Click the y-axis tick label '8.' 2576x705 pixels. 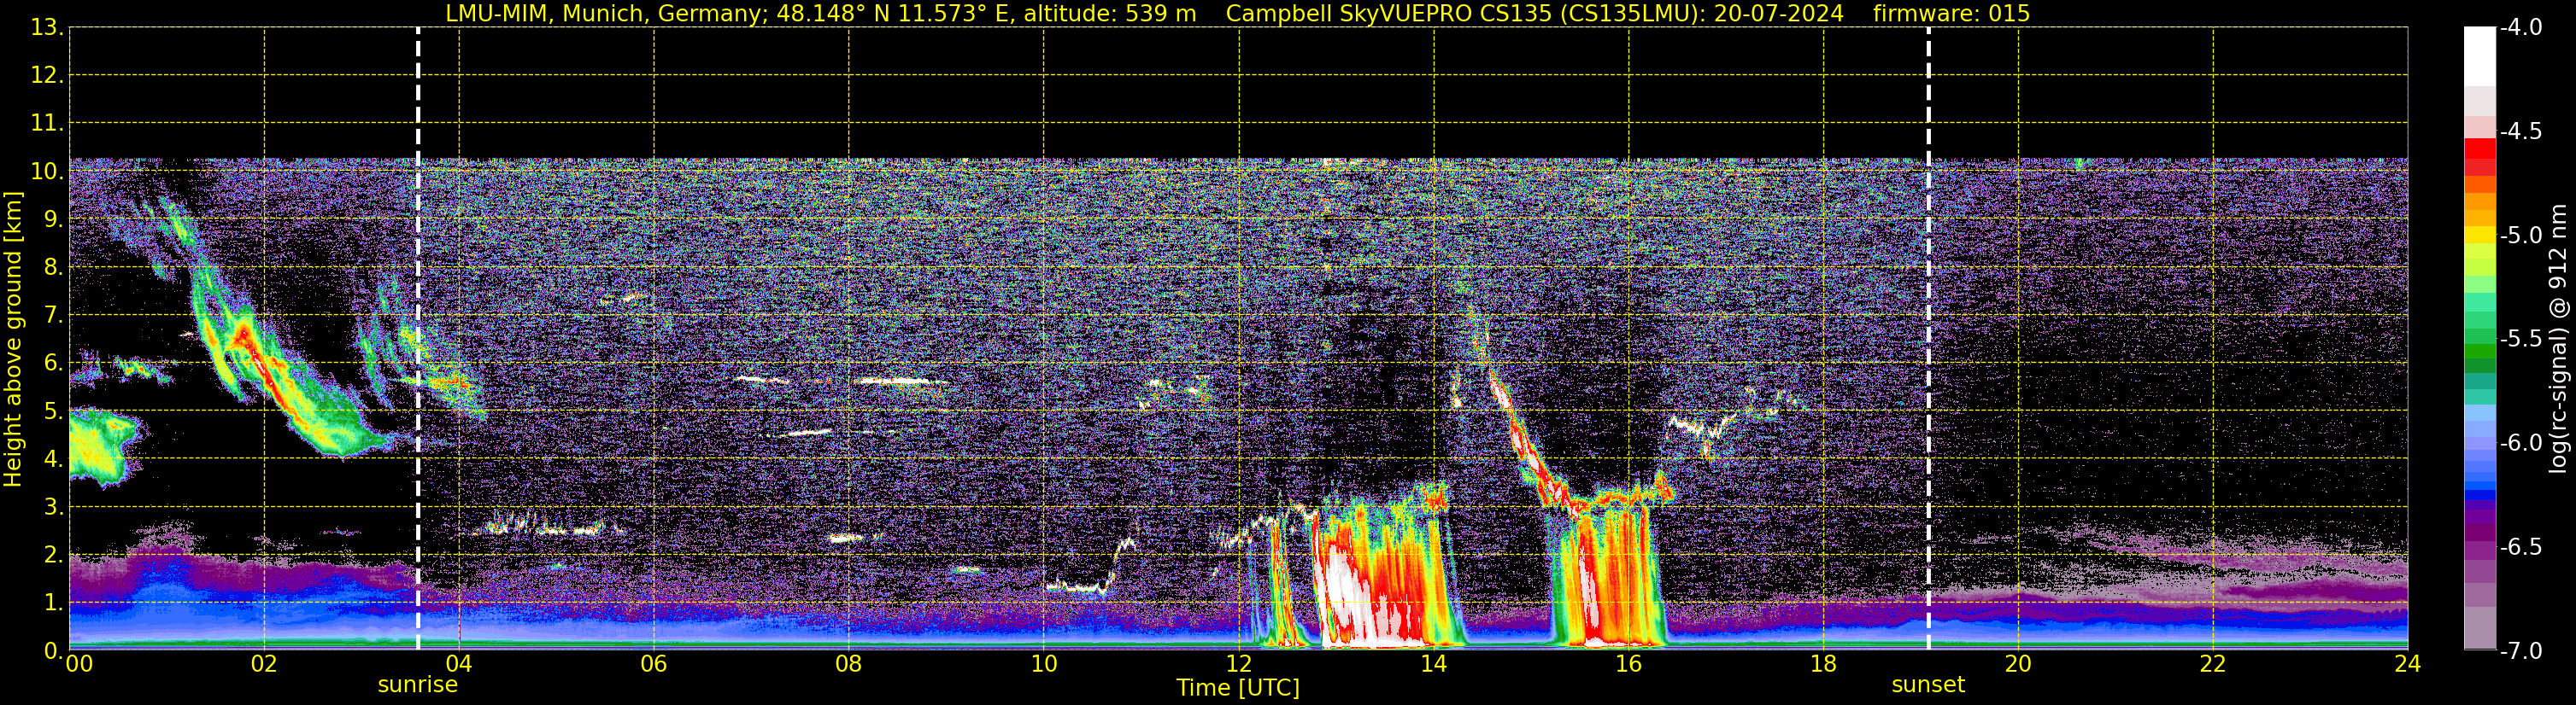[x=54, y=268]
